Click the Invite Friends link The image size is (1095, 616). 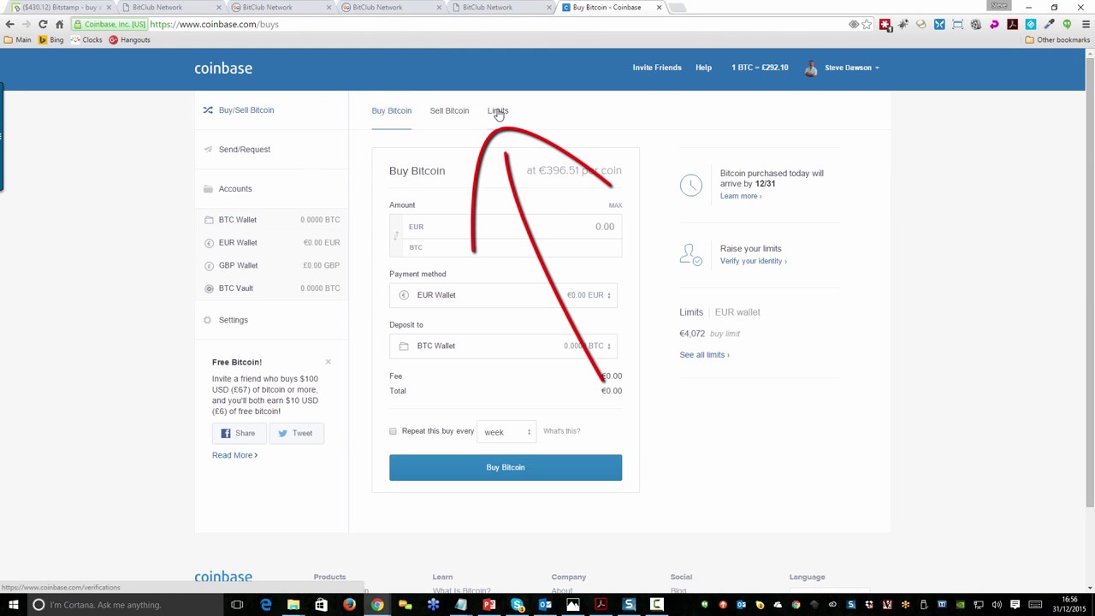click(657, 68)
